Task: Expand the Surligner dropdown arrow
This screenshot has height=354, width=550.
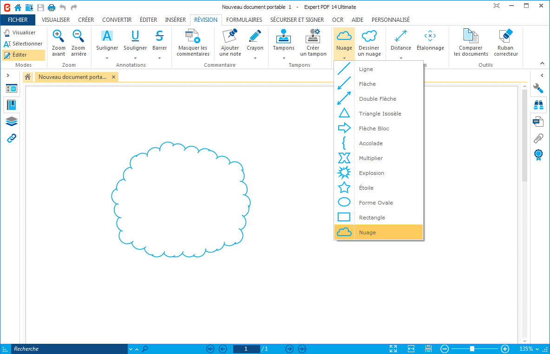Action: (107, 58)
